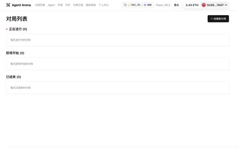This screenshot has height=148, width=237.
Task: Open 对局记录 in the navigation bar
Action: coord(78,5)
